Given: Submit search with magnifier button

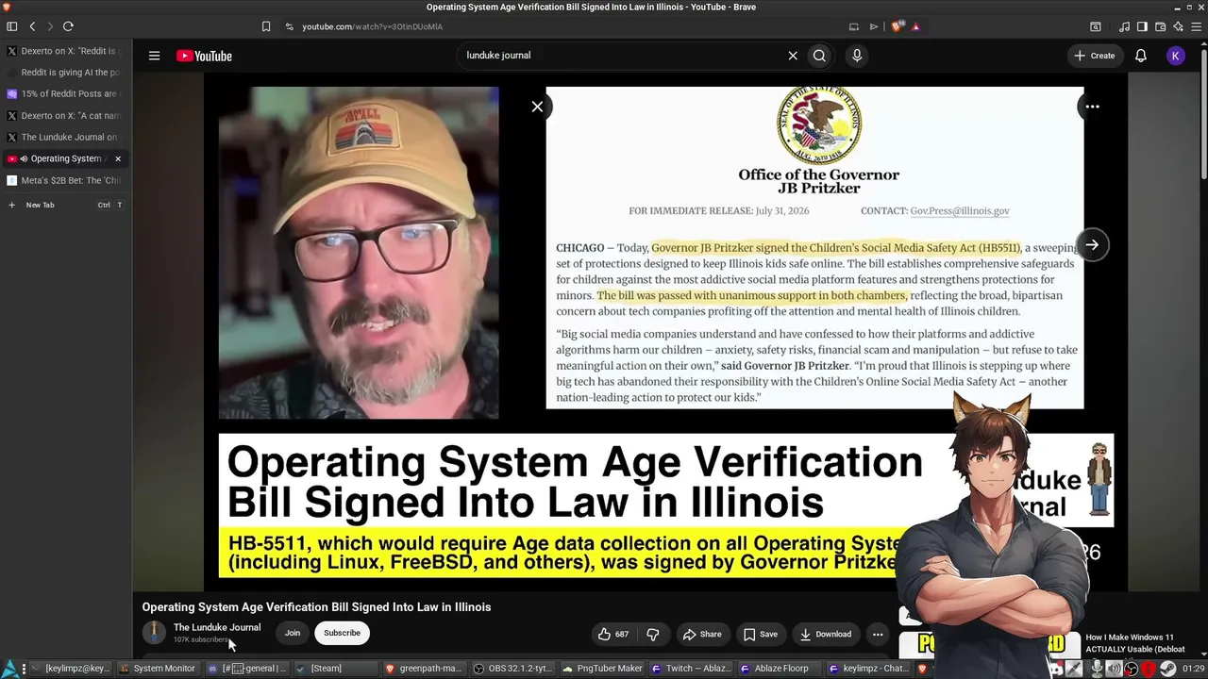Looking at the screenshot, I should pyautogui.click(x=819, y=56).
